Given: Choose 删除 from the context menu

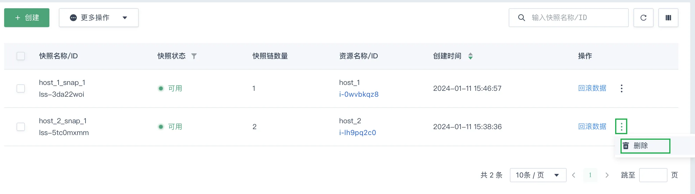Looking at the screenshot, I should click(645, 146).
